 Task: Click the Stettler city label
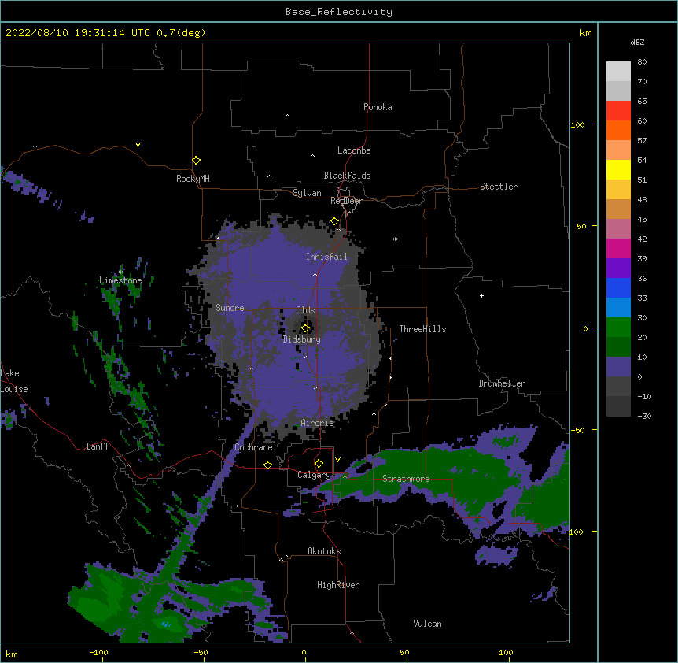pyautogui.click(x=499, y=187)
